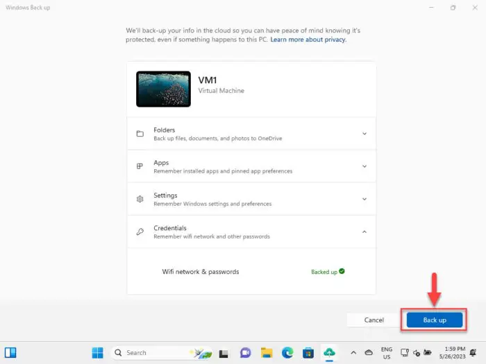Screen dimensions: 486x364
Task: Open the Learn more about privacy link
Action: (308, 40)
